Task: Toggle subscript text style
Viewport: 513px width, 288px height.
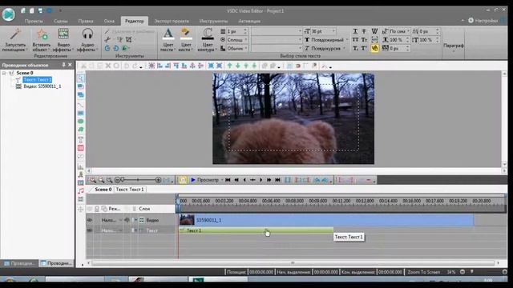Action: [355, 48]
